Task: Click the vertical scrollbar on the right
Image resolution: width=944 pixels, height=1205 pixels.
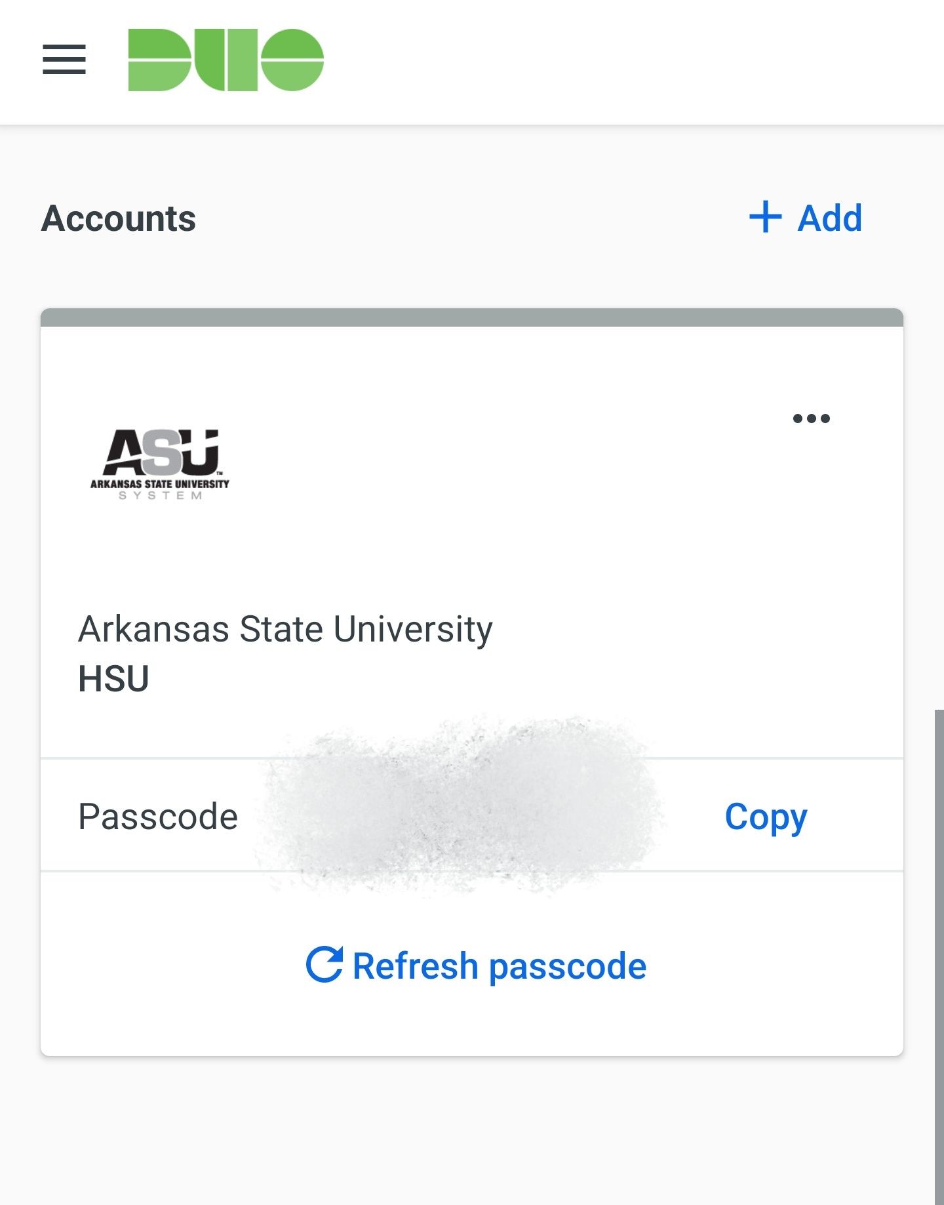Action: click(939, 956)
